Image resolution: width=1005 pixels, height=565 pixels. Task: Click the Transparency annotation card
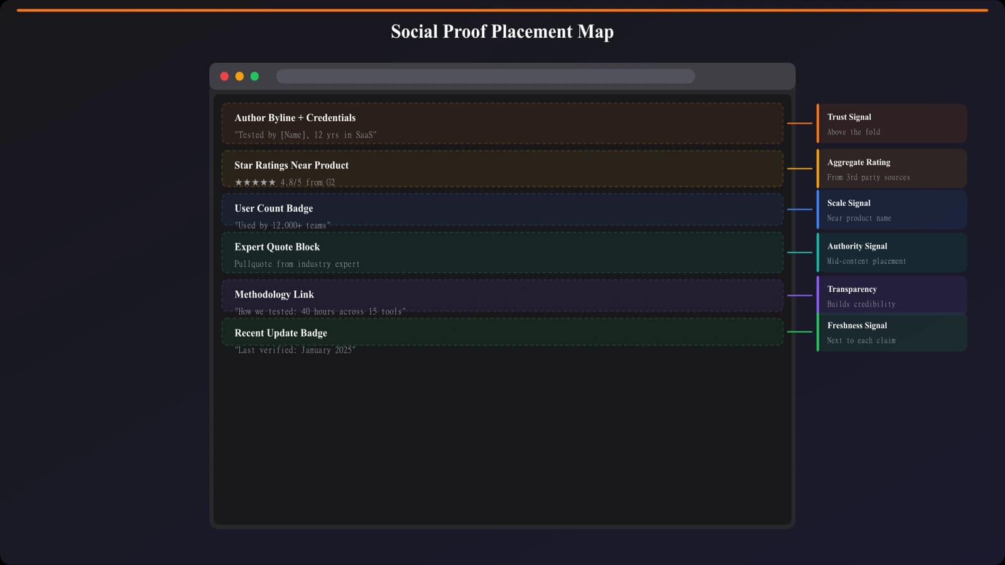(891, 294)
